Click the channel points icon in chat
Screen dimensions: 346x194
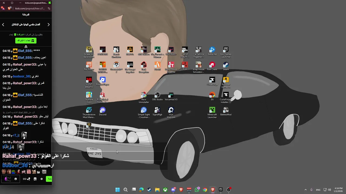tap(26, 179)
